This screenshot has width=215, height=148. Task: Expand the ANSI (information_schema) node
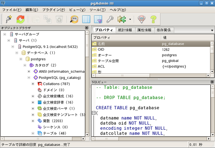tap(29, 71)
